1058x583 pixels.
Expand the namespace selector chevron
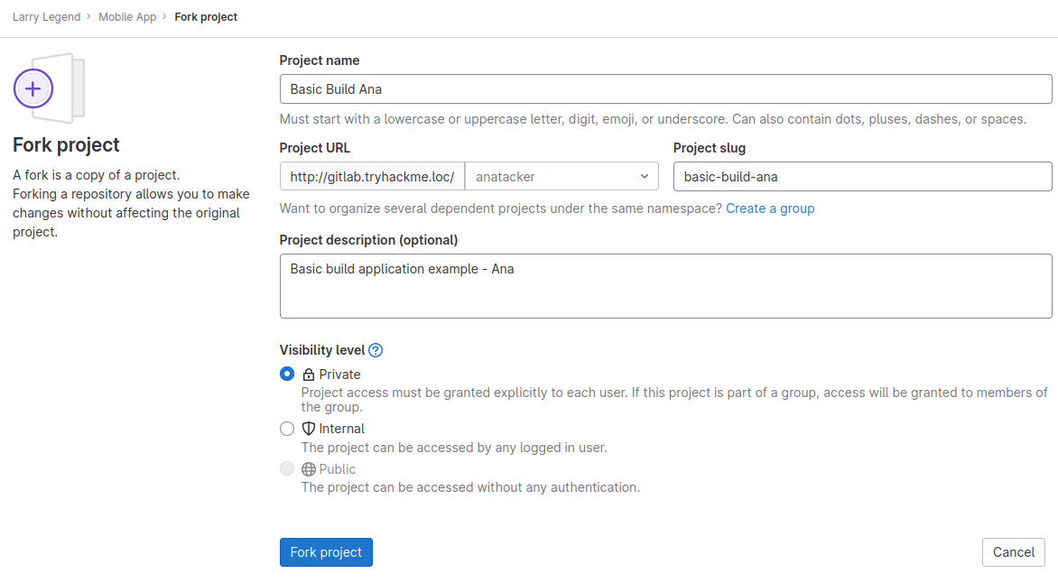pos(644,176)
